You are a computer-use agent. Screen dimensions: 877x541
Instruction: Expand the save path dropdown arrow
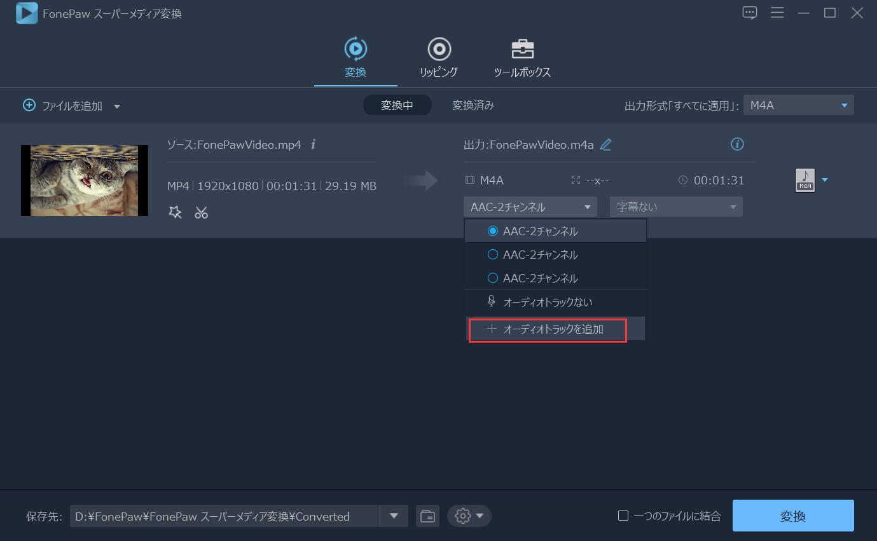pyautogui.click(x=394, y=516)
